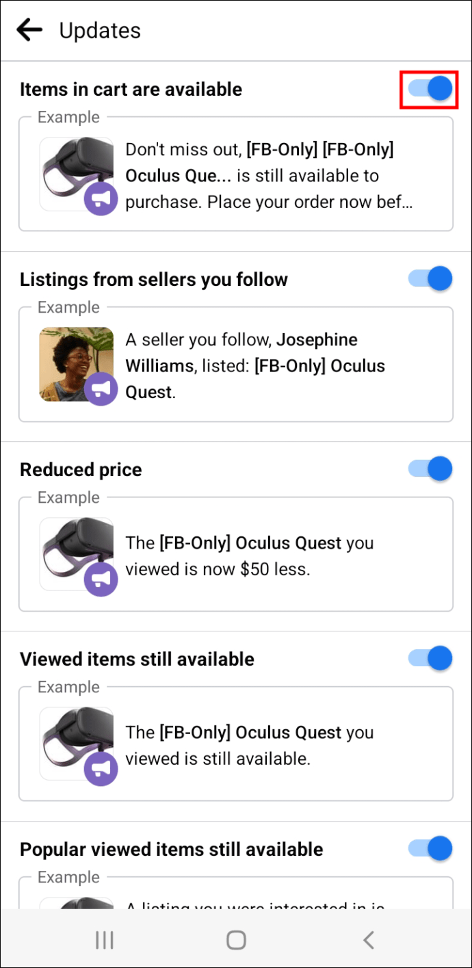Disable Viewed items still available toggle
Image resolution: width=472 pixels, height=968 pixels.
pyautogui.click(x=431, y=659)
